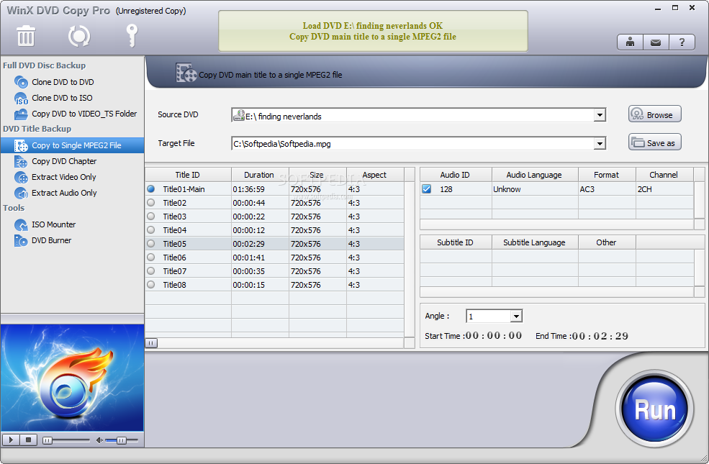This screenshot has height=464, width=709.
Task: Select the Title03 radio button
Action: [x=151, y=216]
